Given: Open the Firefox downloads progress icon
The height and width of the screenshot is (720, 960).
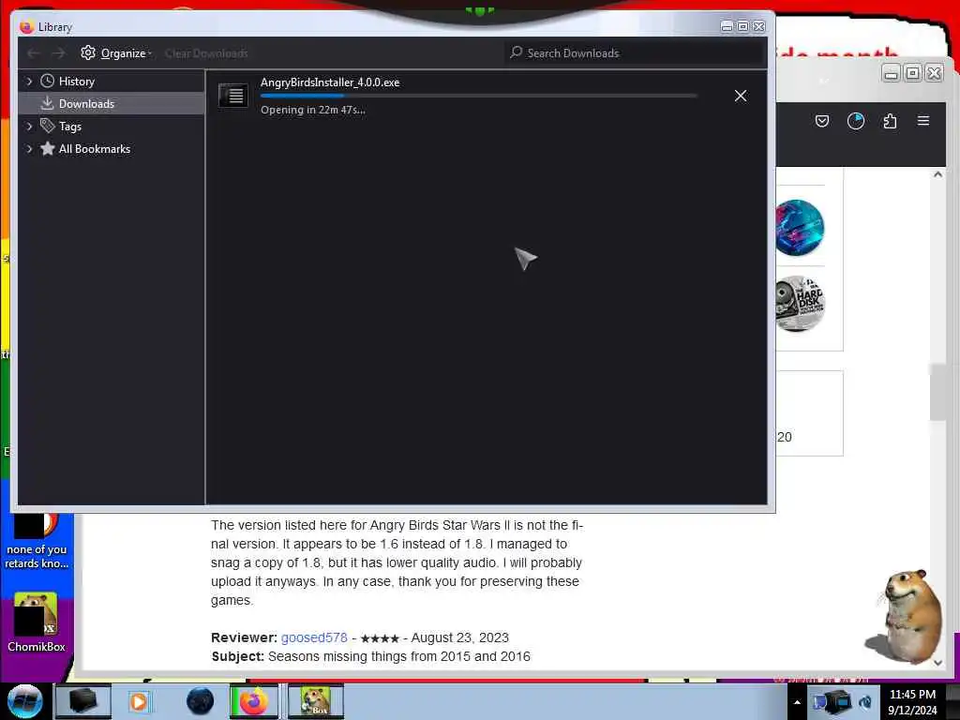Looking at the screenshot, I should (855, 121).
